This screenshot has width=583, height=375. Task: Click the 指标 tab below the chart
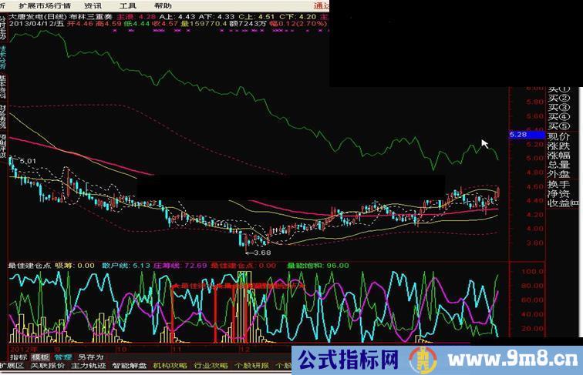tap(19, 357)
